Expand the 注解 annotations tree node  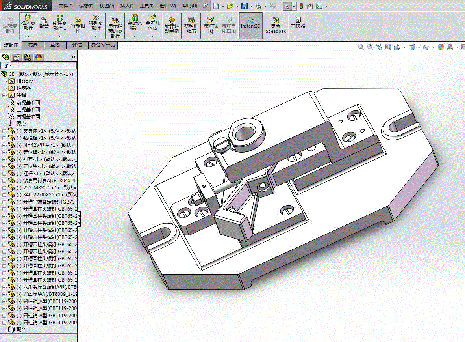(4, 95)
